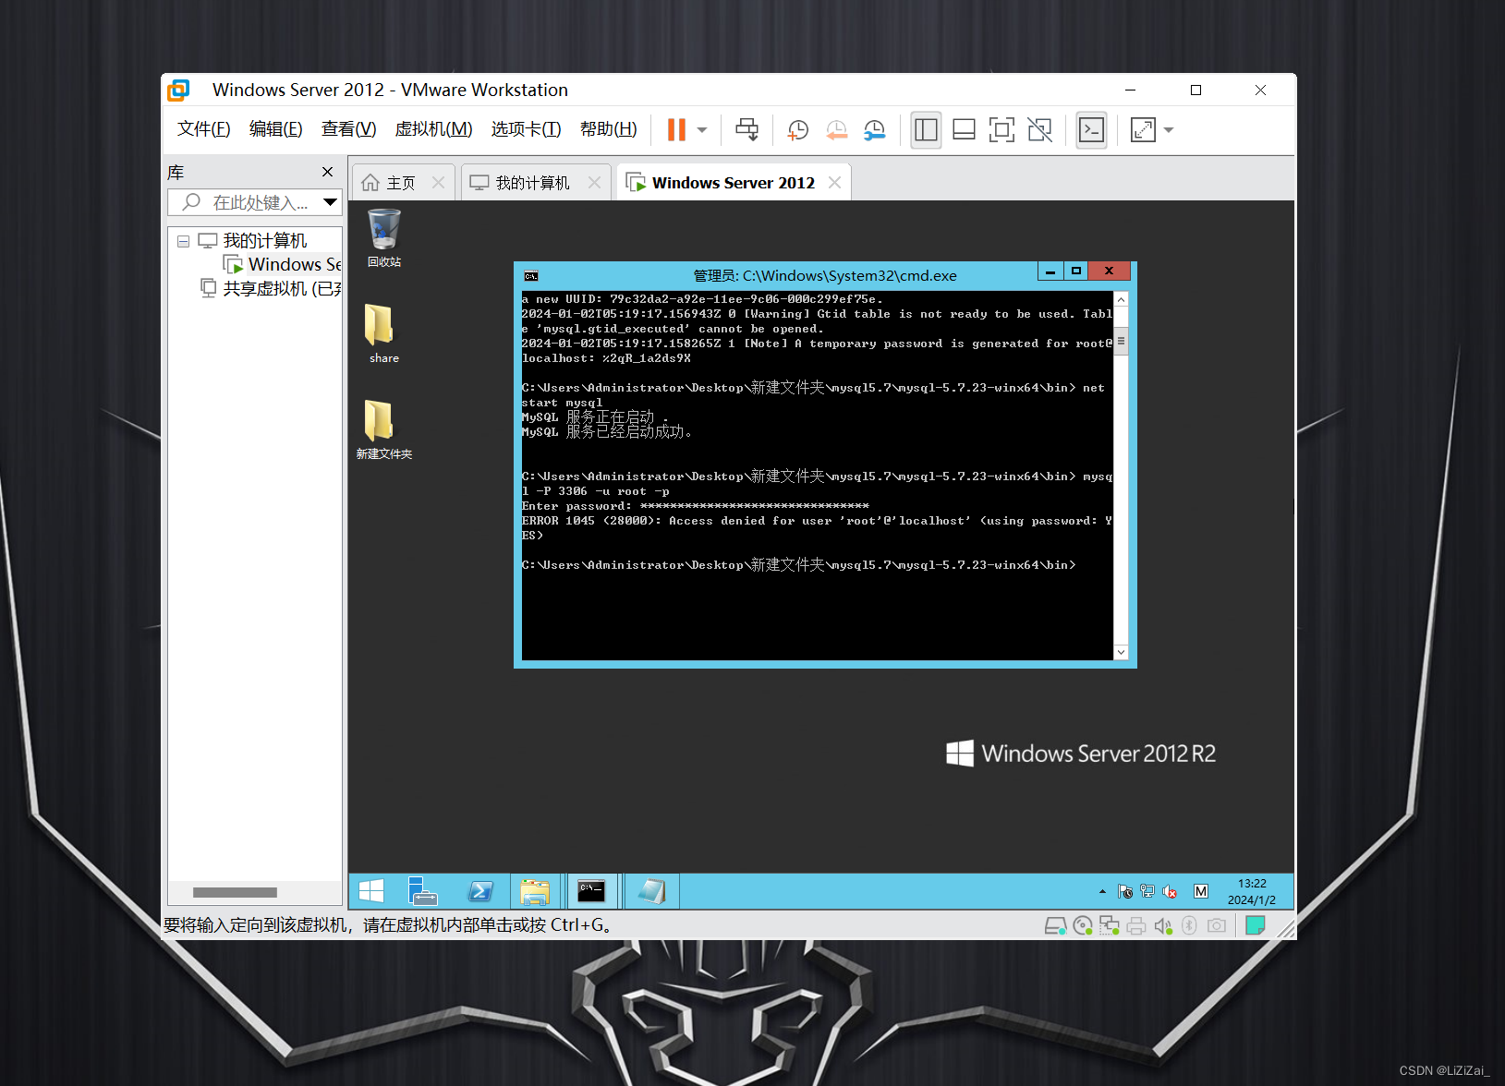Toggle the console view button
Screen dimensions: 1505x1086
click(1091, 130)
